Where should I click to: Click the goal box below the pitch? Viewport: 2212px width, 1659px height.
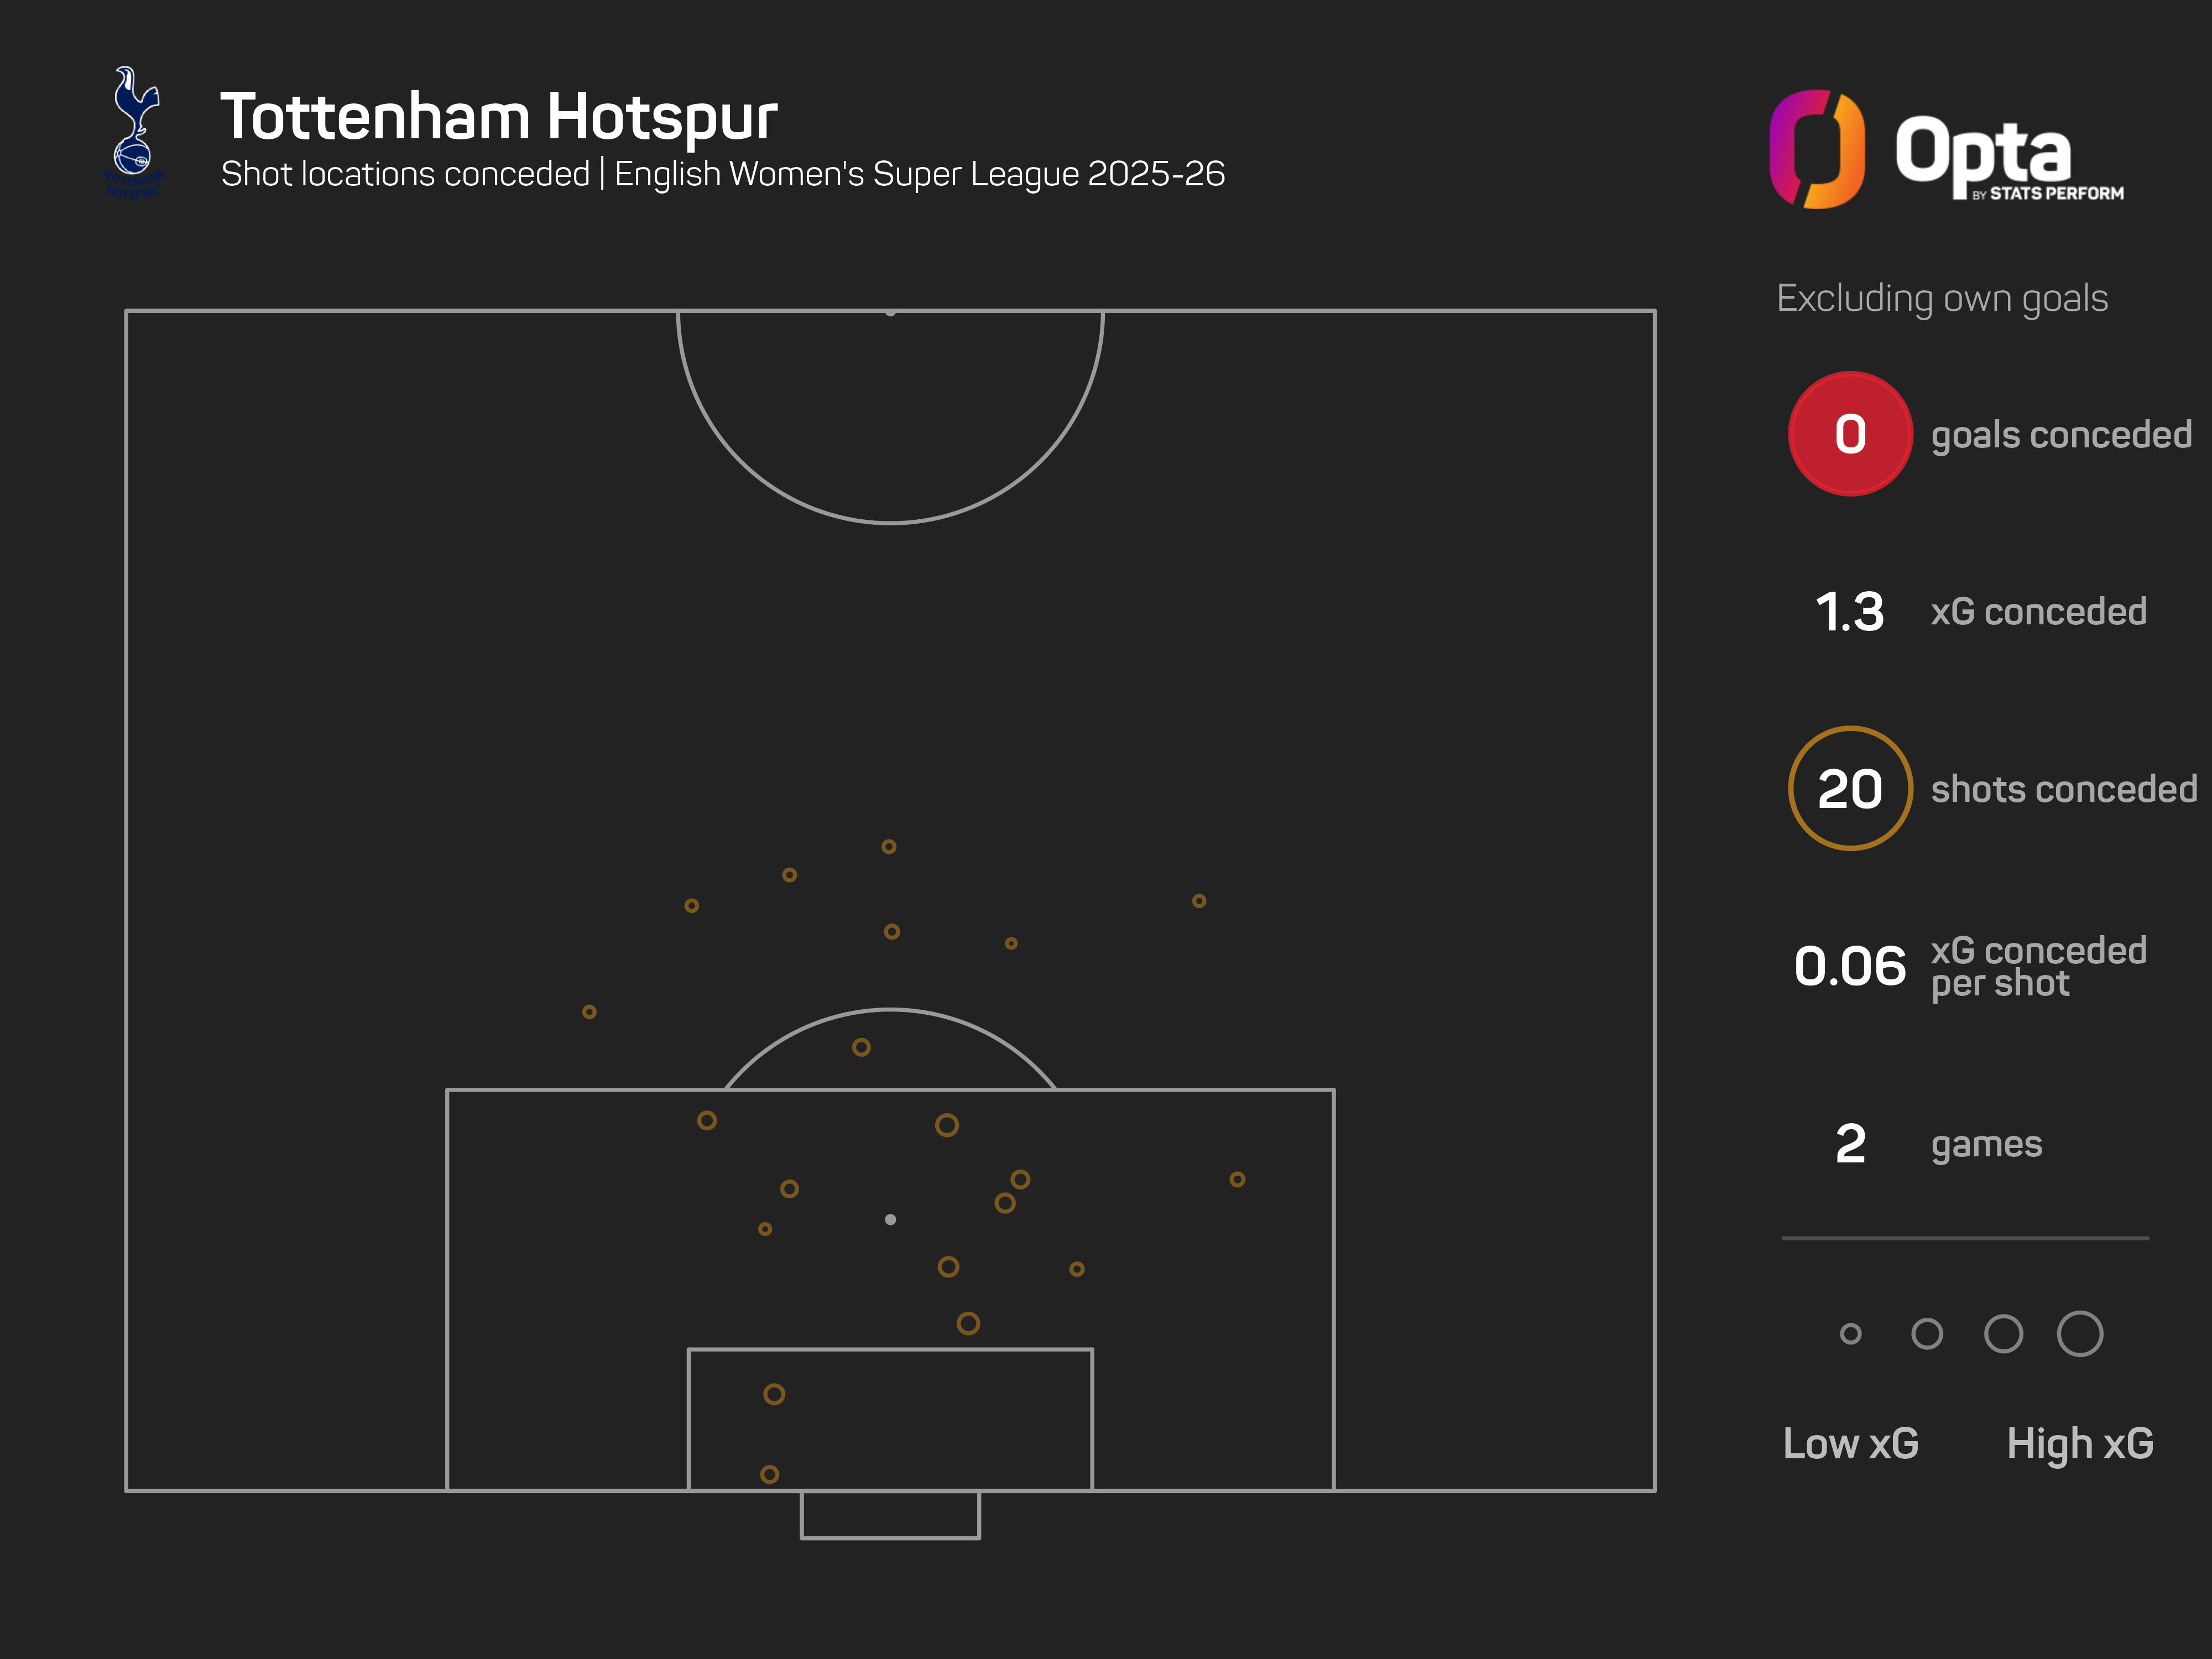(x=890, y=1514)
